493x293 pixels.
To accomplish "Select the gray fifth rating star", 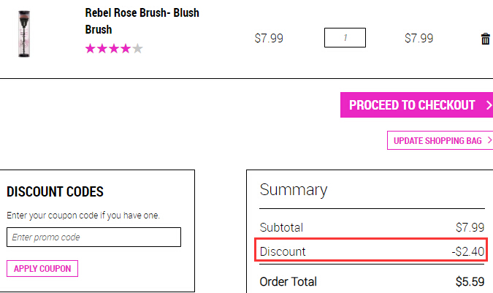I will tap(137, 49).
